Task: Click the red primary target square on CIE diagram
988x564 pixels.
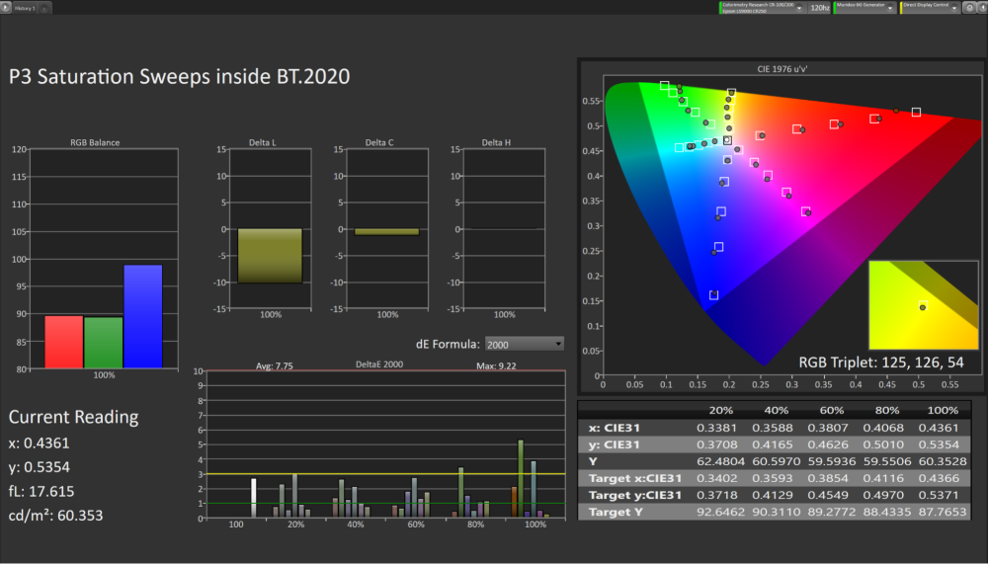Action: coord(916,113)
